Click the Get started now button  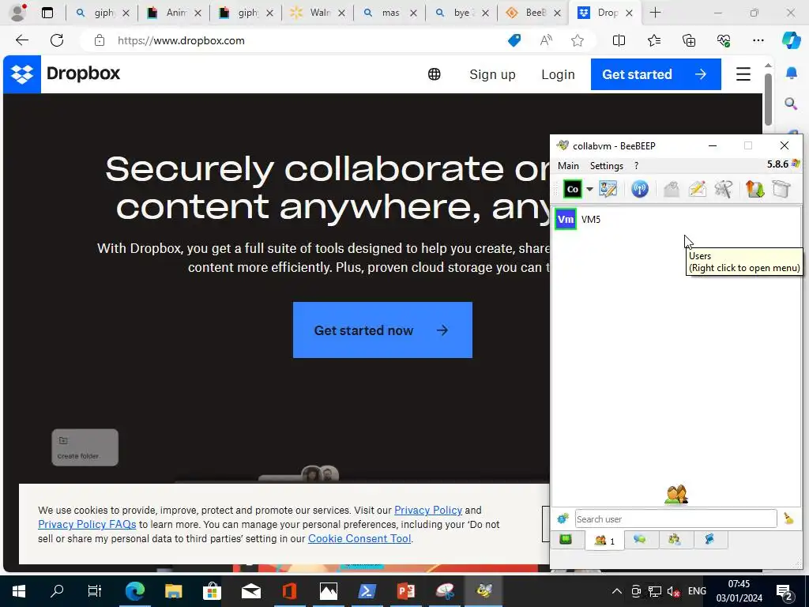[382, 330]
